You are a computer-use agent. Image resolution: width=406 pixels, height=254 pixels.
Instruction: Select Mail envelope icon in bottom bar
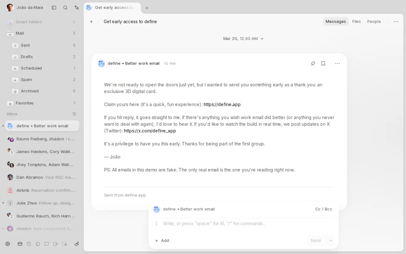pyautogui.click(x=20, y=244)
